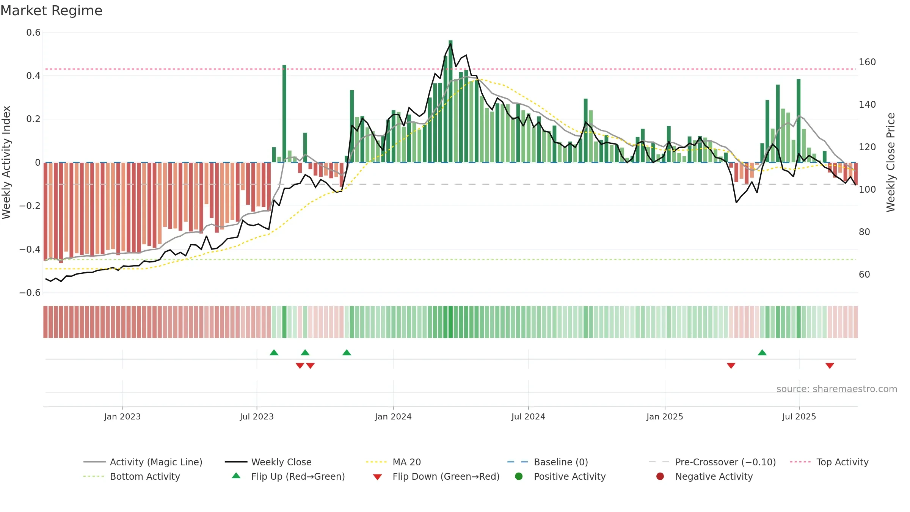This screenshot has height=512, width=910.
Task: Click the Jul 2025 x-axis label
Action: (x=799, y=416)
